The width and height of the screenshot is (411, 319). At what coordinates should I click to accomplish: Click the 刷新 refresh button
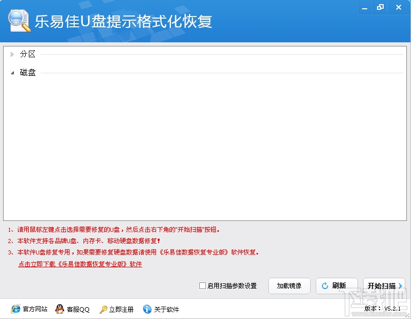tap(337, 285)
